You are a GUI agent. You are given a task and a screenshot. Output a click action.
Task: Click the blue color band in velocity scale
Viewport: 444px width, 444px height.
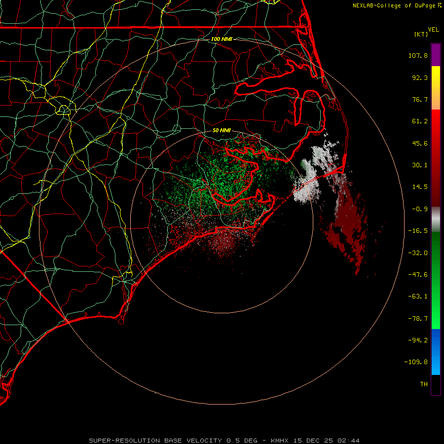coord(436,352)
